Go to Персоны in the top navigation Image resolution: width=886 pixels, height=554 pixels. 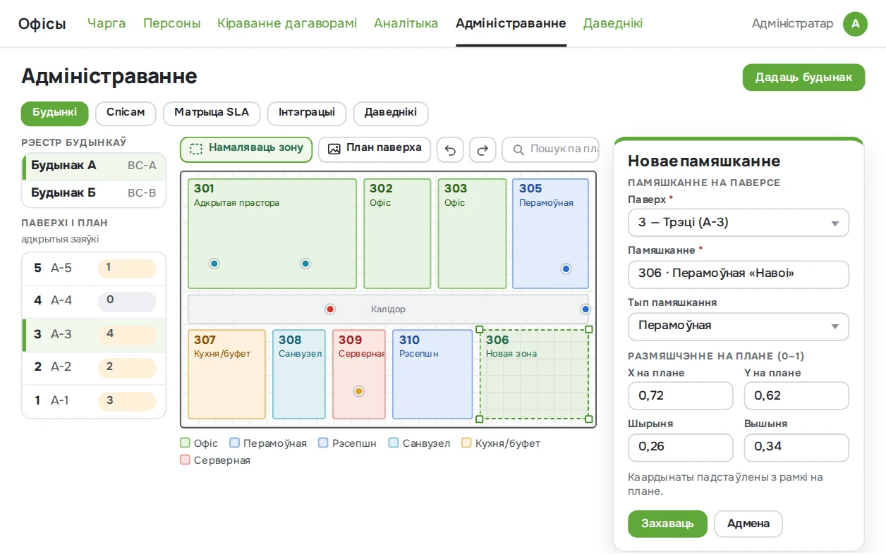click(172, 23)
